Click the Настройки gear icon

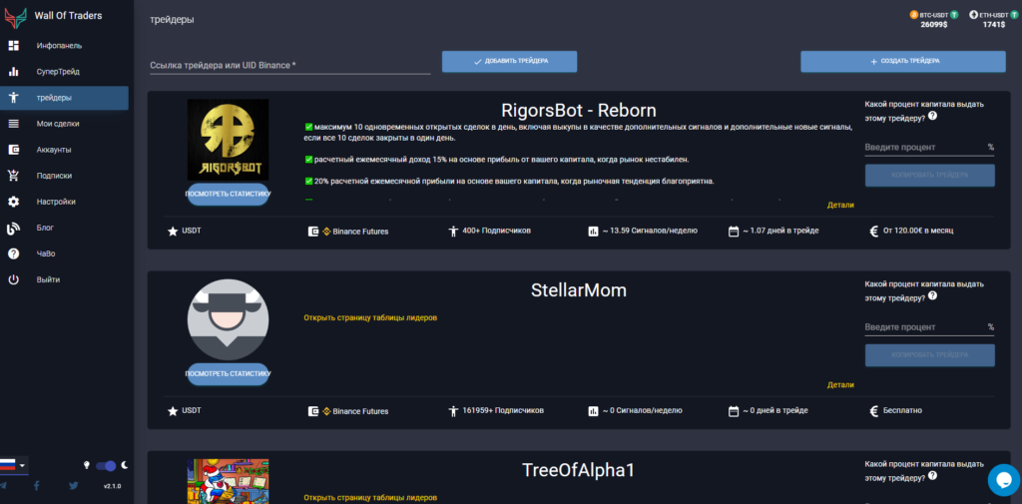point(13,202)
